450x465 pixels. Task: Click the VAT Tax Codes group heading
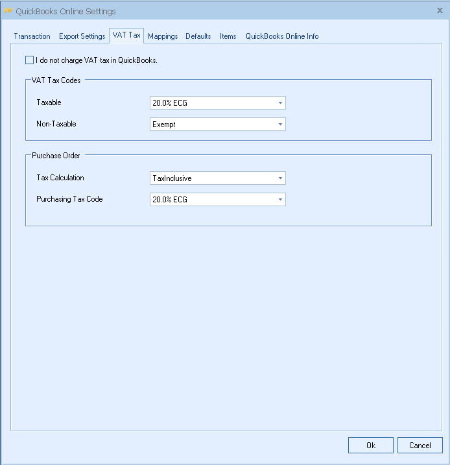tap(56, 80)
